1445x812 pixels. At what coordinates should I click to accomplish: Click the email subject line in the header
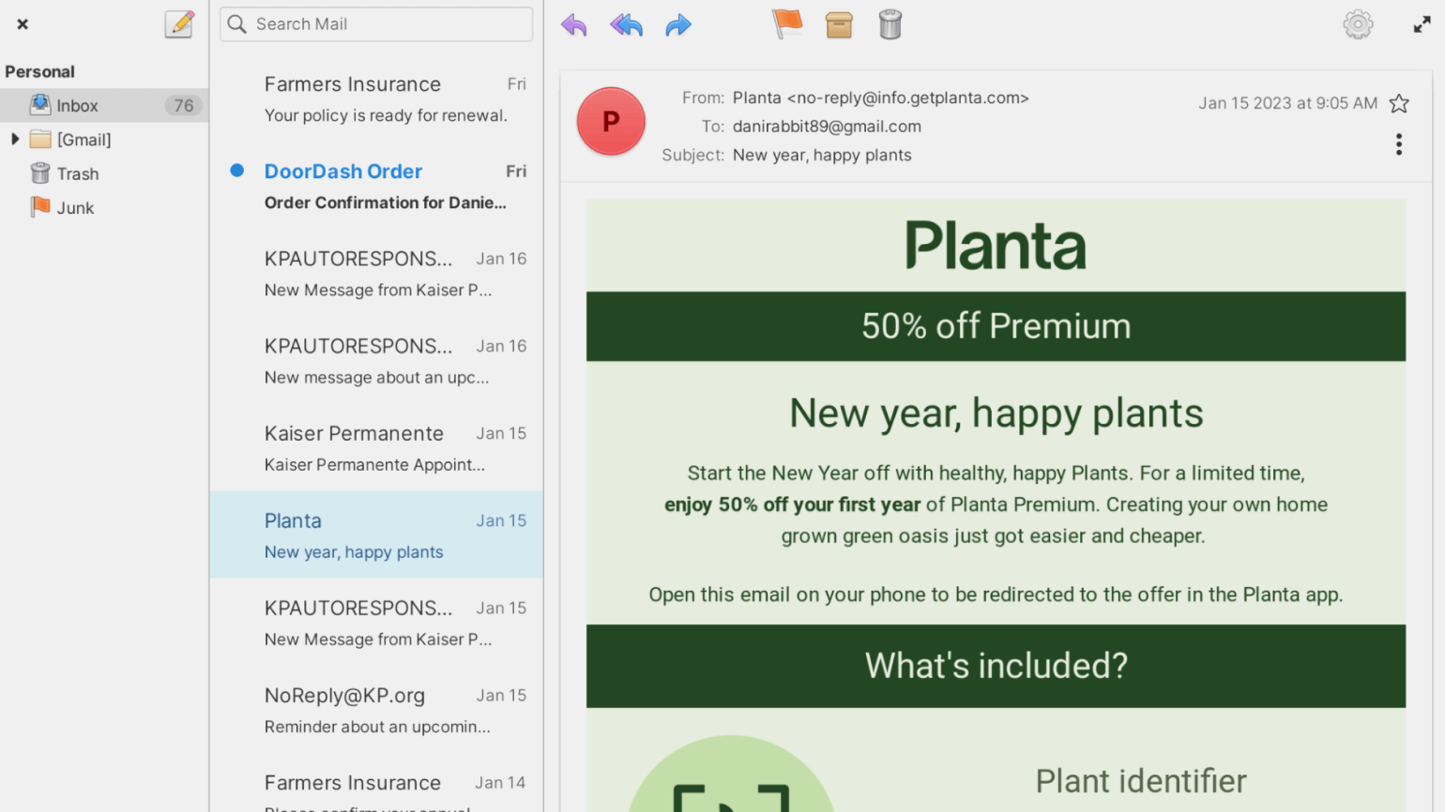coord(822,156)
